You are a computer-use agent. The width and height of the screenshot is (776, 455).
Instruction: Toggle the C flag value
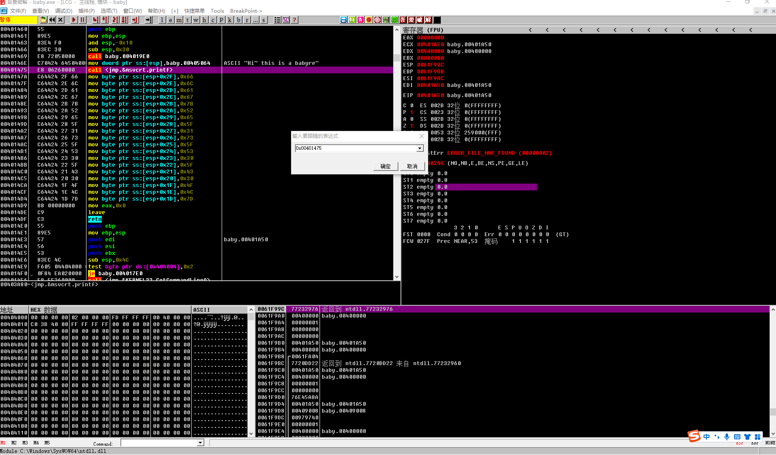point(412,105)
